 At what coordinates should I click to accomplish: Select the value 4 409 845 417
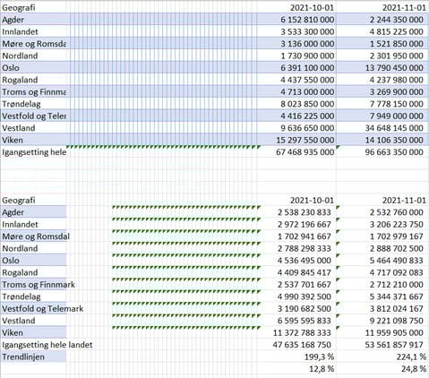coord(305,272)
